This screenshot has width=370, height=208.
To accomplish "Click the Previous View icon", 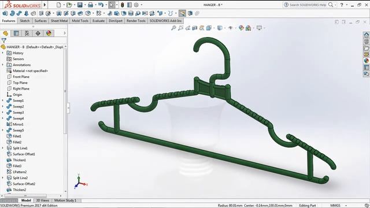I will pyautogui.click(x=188, y=28).
